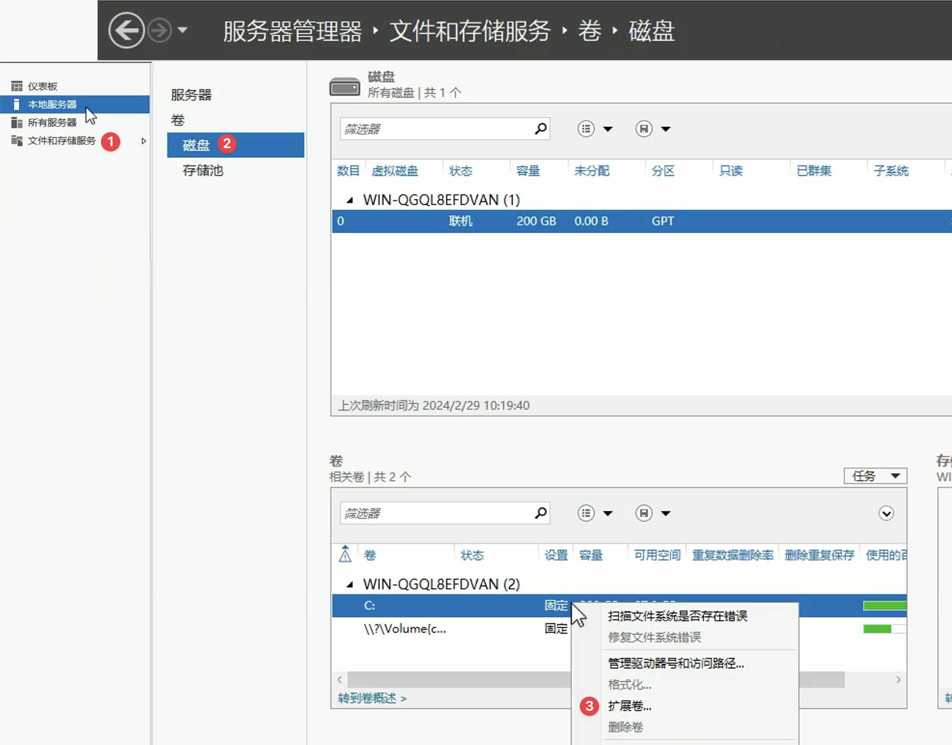Expand the 文件和存储服务 sidebar arrow
This screenshot has width=952, height=745.
(143, 141)
